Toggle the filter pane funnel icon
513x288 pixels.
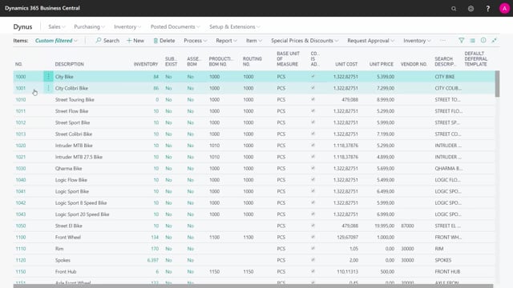pyautogui.click(x=462, y=41)
